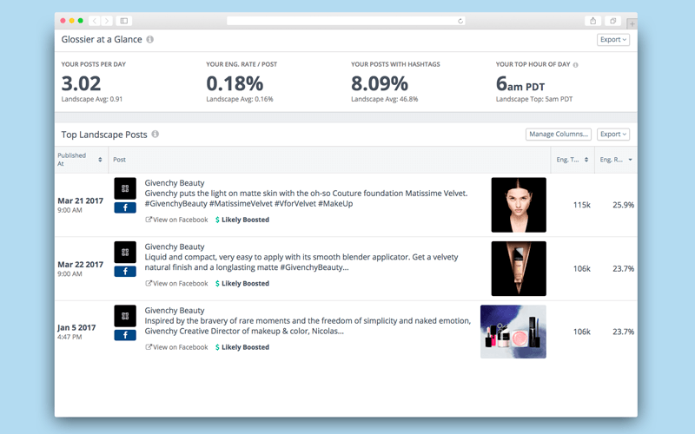Click Givenchy logo icon in Mar 21 2017 row
The width and height of the screenshot is (695, 434).
click(125, 188)
